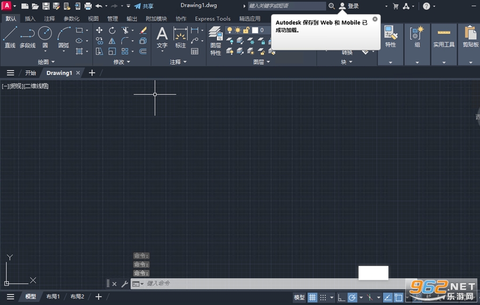
Task: Open the Customize Quick Access Toolbar dropdown
Action: (x=128, y=6)
